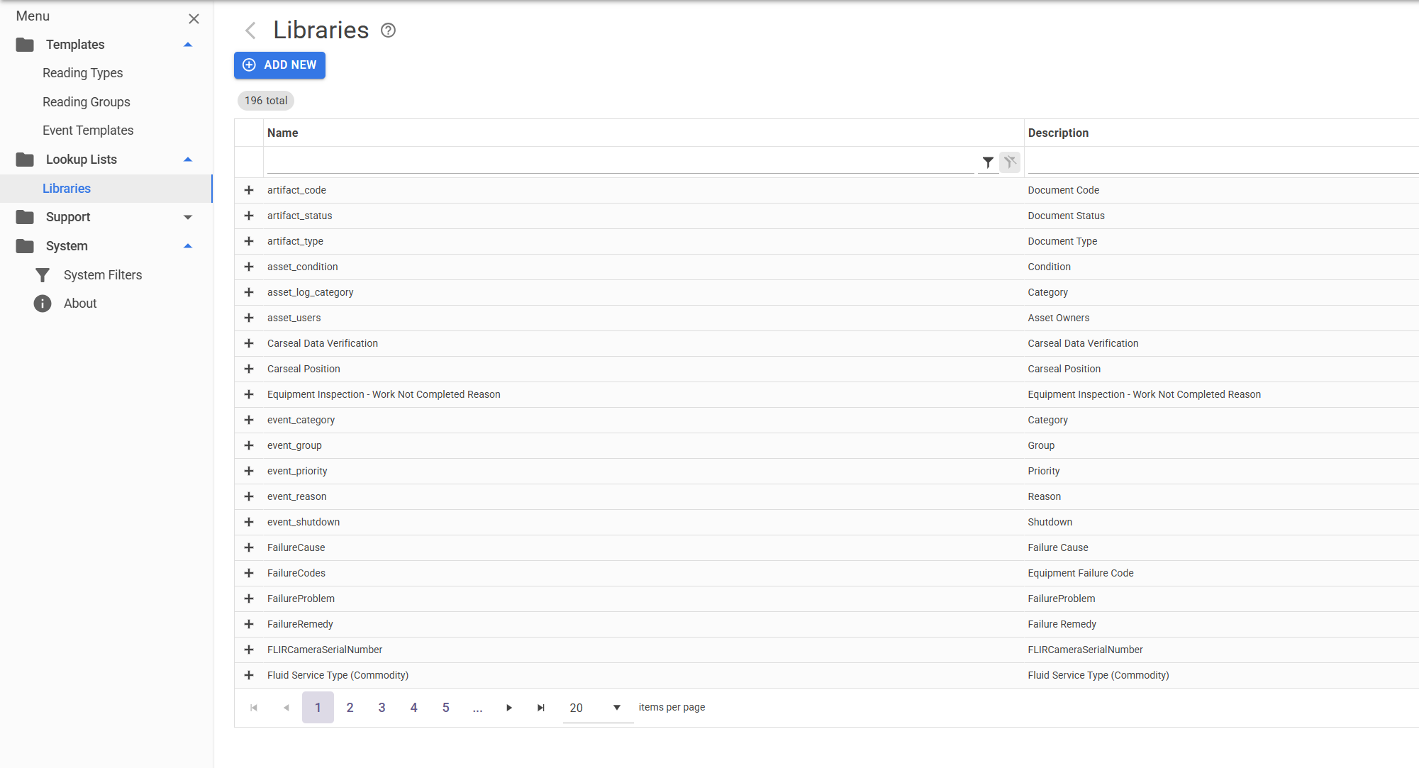Click the Name column filter funnel icon
The width and height of the screenshot is (1419, 768).
pos(987,162)
